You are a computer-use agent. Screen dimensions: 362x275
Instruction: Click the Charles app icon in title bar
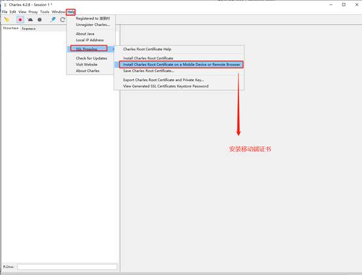5,5
